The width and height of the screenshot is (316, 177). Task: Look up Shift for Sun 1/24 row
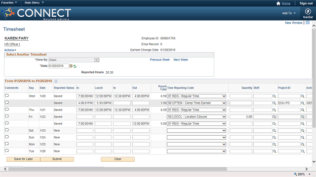point(275,138)
